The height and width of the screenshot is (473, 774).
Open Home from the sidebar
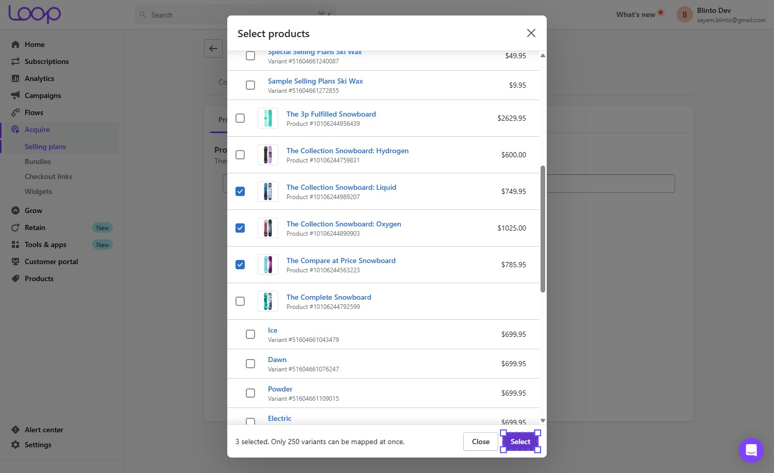pyautogui.click(x=35, y=44)
